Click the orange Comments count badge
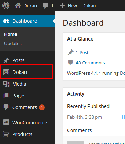 [42, 107]
